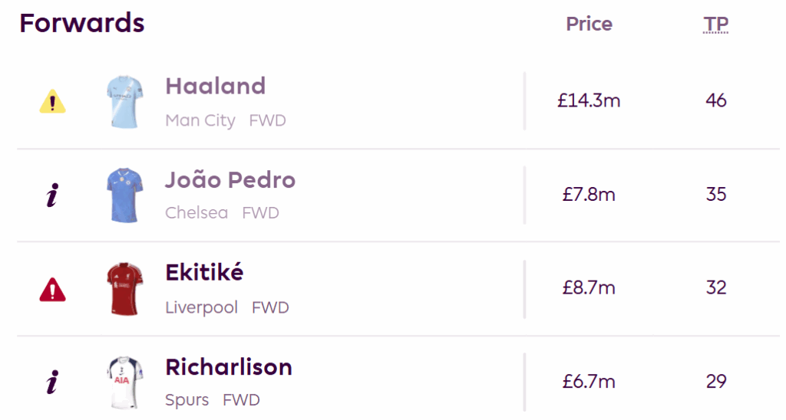Select the Haaland player name
Viewport: 786px width, 420px height.
215,86
